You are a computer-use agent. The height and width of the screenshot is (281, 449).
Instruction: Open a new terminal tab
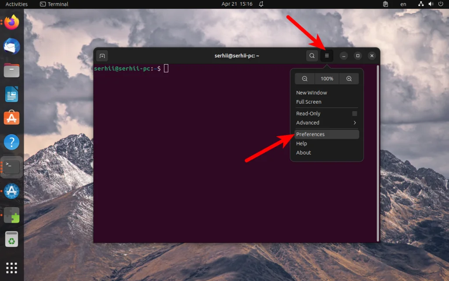(x=101, y=56)
